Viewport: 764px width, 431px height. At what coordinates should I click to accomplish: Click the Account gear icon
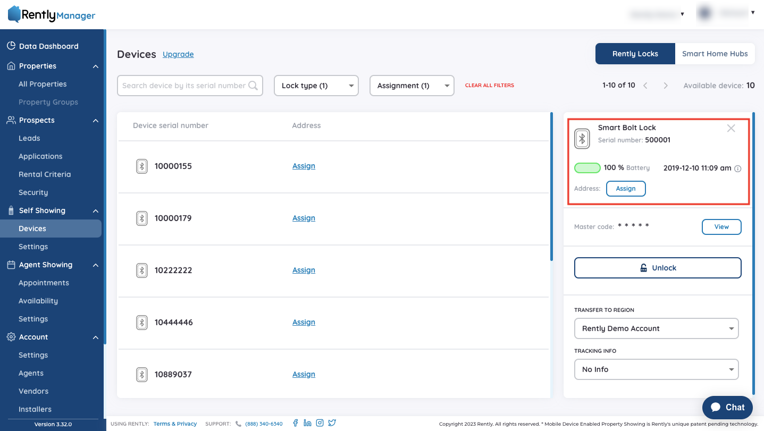click(11, 337)
